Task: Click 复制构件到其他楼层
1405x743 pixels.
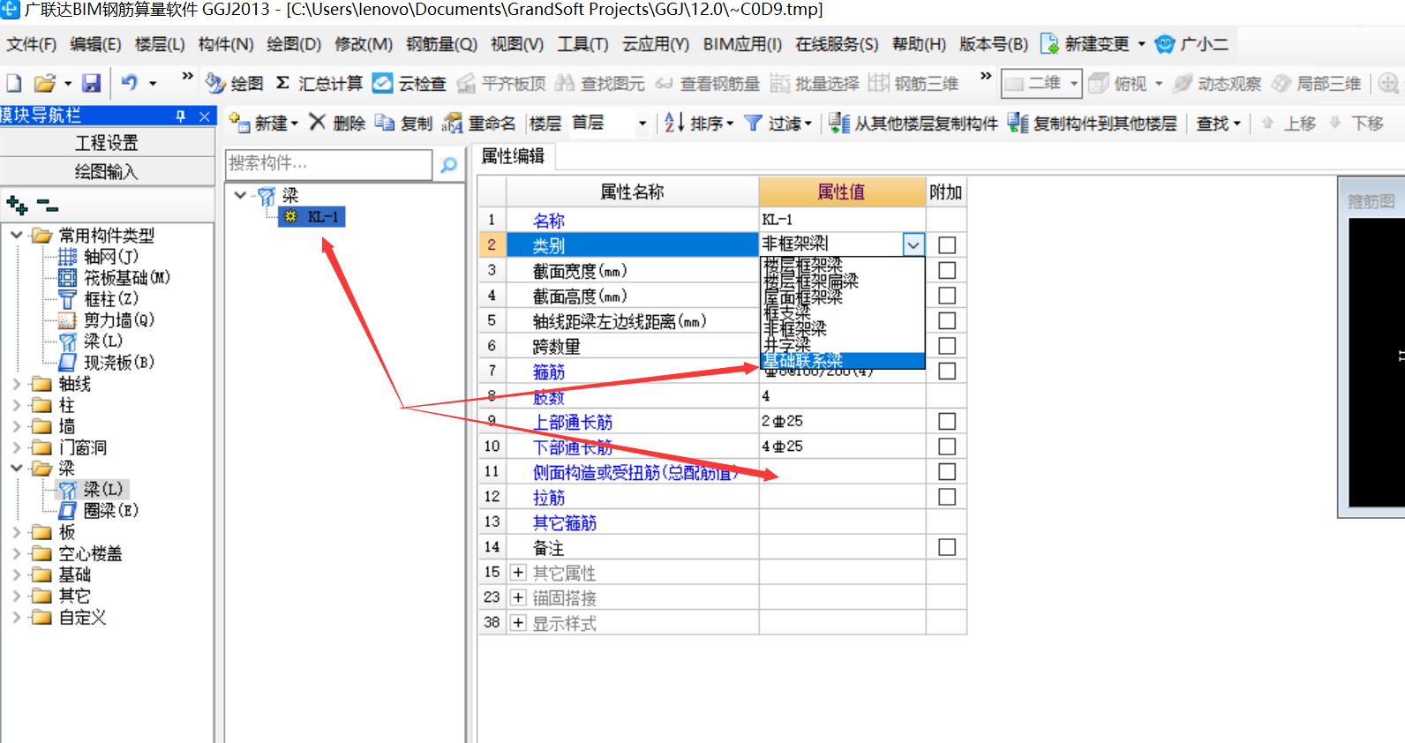Action: coord(1093,123)
